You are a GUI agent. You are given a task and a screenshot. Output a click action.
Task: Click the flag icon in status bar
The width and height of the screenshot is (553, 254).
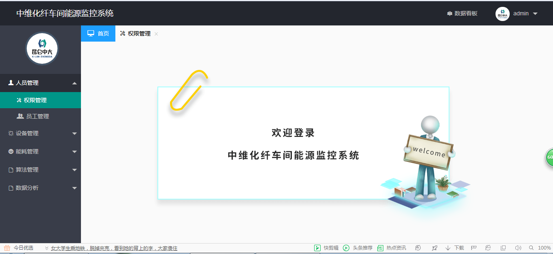(x=474, y=248)
